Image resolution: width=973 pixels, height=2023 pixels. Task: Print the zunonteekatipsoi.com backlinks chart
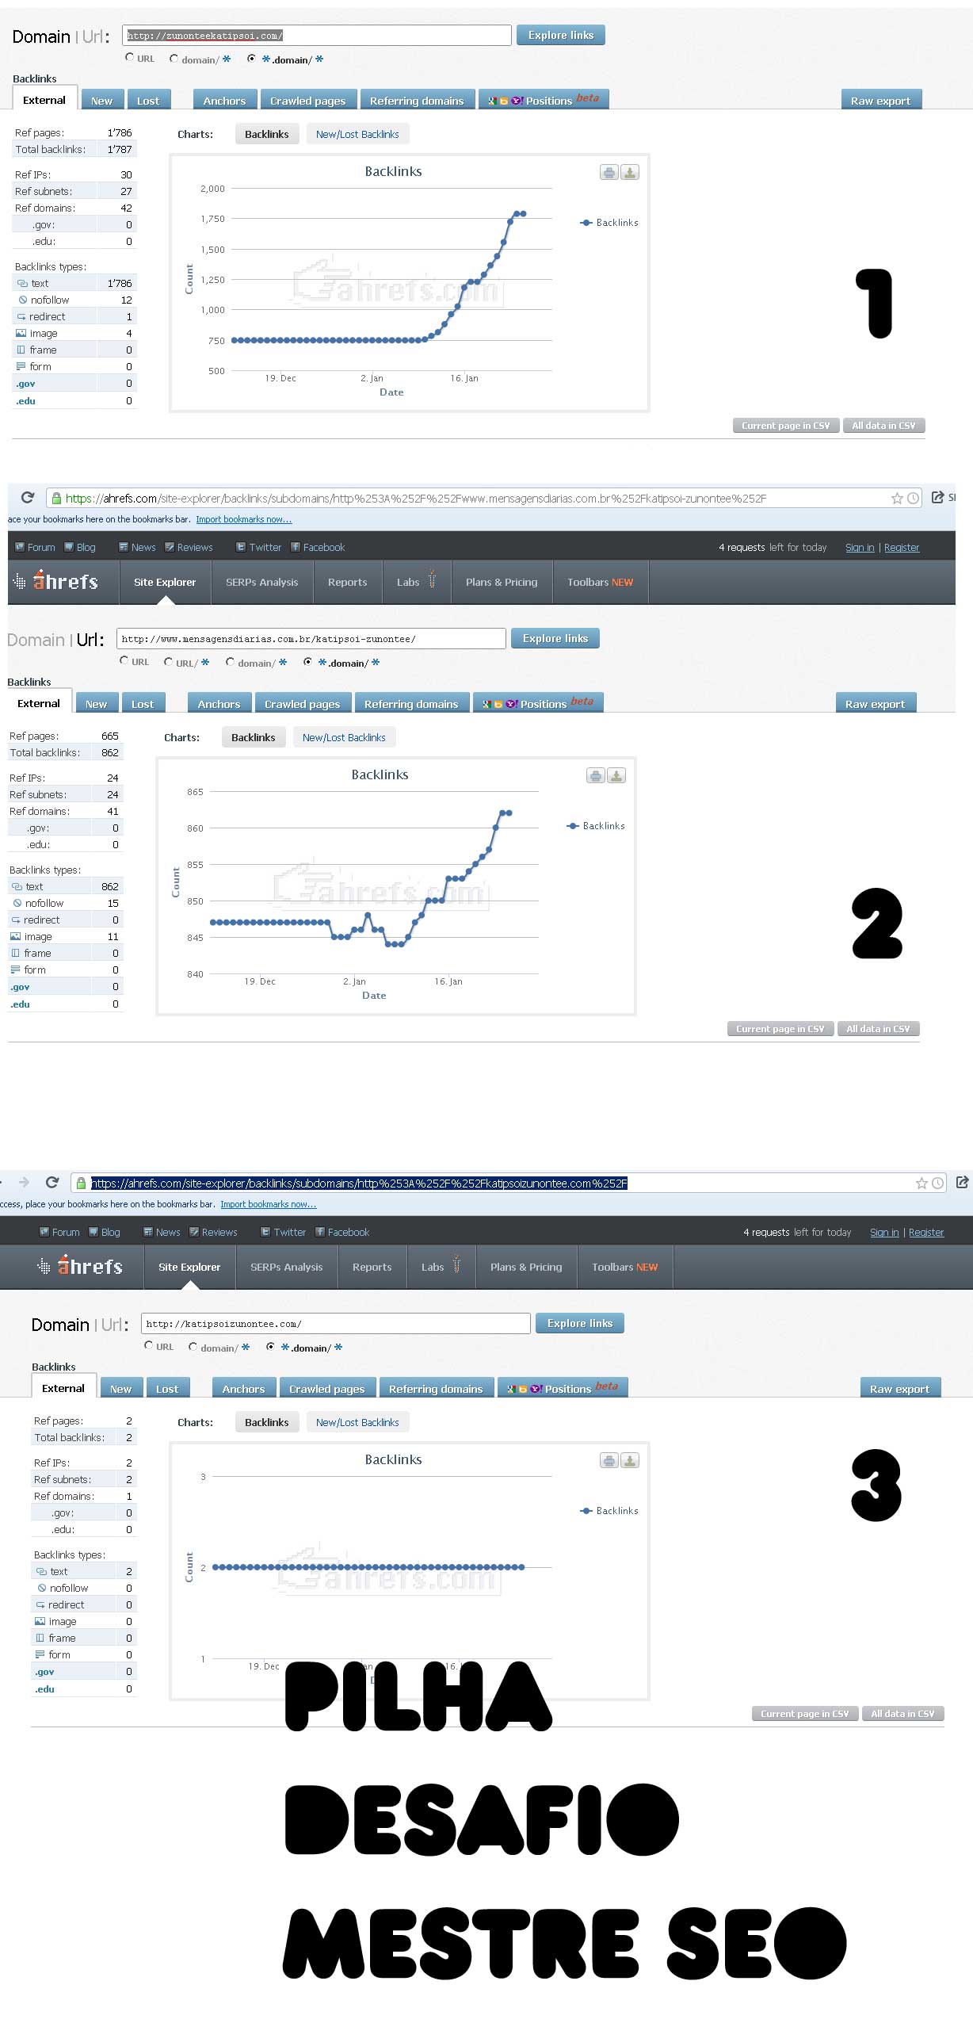click(609, 172)
